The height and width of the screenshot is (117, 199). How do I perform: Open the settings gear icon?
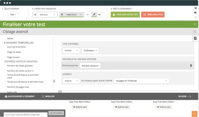coord(195,8)
